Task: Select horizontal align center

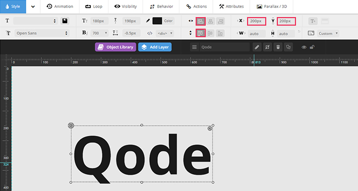Action: click(x=210, y=22)
